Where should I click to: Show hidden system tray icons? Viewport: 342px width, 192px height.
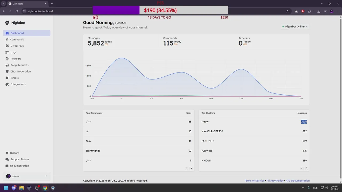point(303,188)
